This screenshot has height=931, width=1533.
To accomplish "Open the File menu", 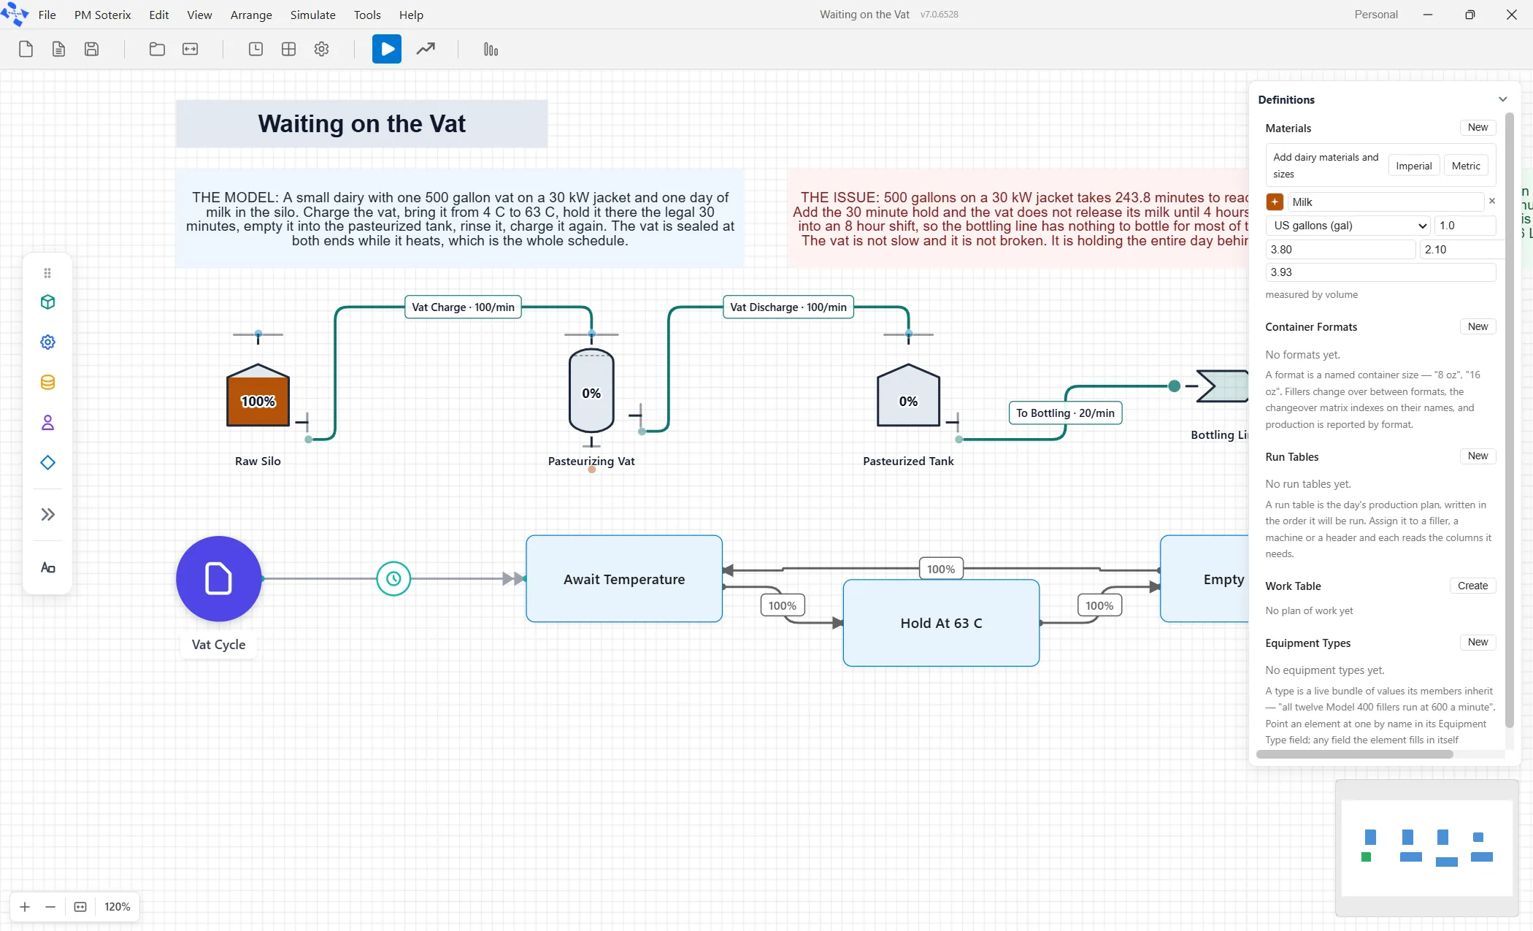I will [x=47, y=15].
